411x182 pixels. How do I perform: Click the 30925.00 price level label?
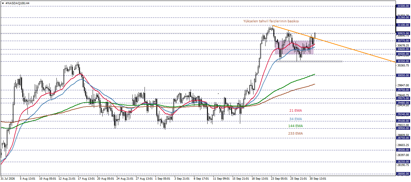(x=403, y=33)
